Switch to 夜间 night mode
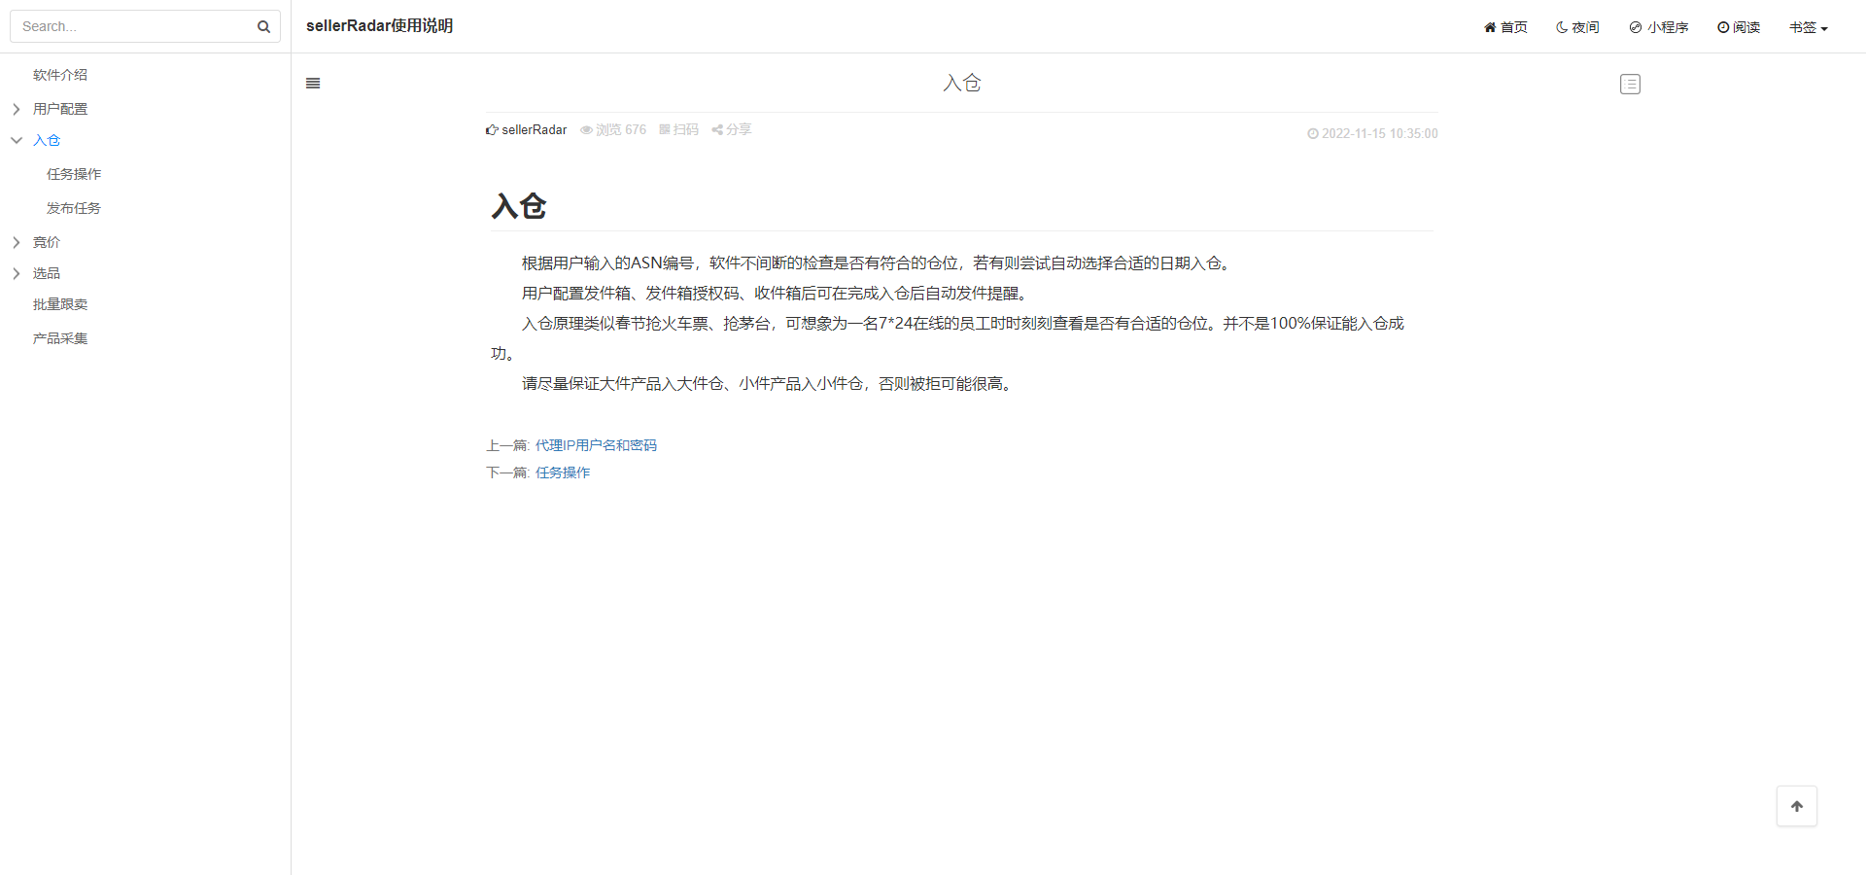 (1577, 27)
